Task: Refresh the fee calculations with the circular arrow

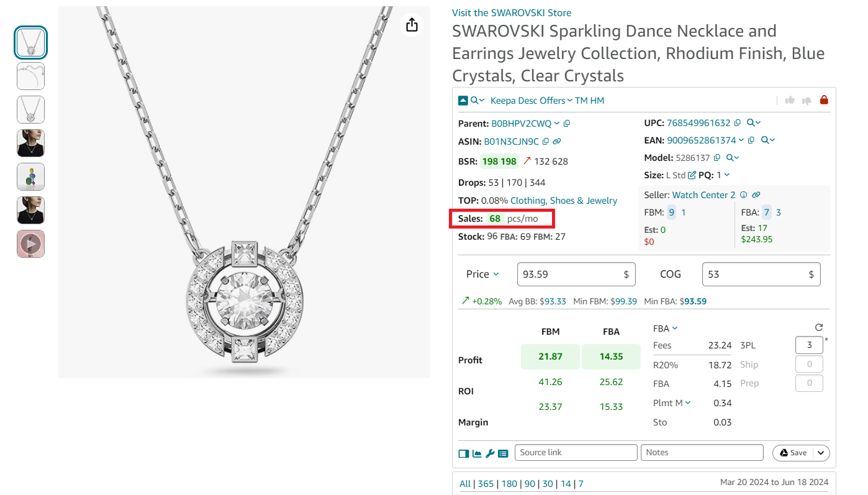Action: pyautogui.click(x=818, y=327)
